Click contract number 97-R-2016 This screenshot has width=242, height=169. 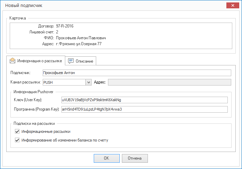tap(65, 26)
